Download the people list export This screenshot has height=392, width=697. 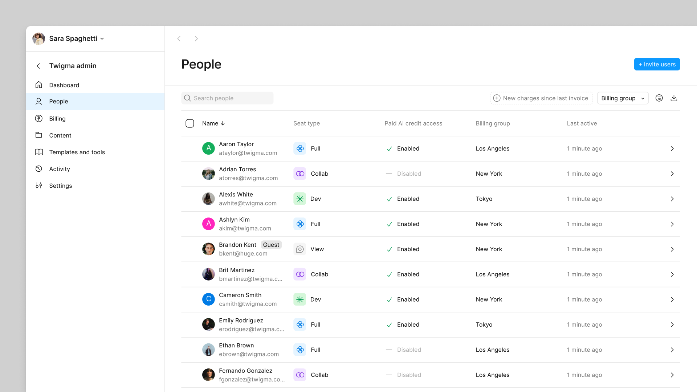[x=674, y=98]
